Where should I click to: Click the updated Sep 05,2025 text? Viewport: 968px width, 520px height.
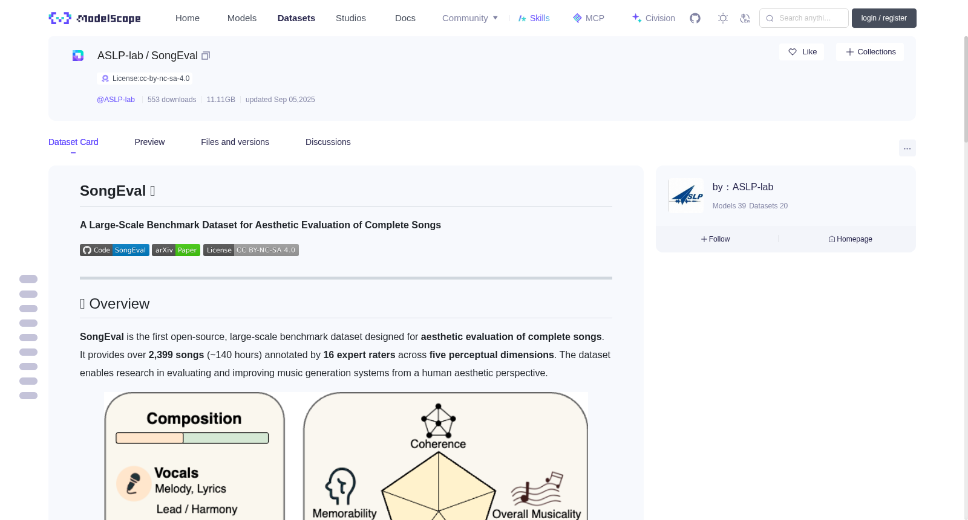point(280,100)
